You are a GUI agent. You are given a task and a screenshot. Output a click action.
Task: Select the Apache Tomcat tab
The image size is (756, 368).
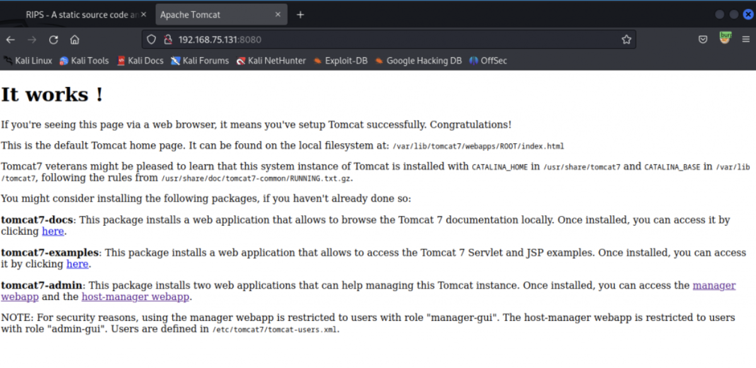pos(221,15)
